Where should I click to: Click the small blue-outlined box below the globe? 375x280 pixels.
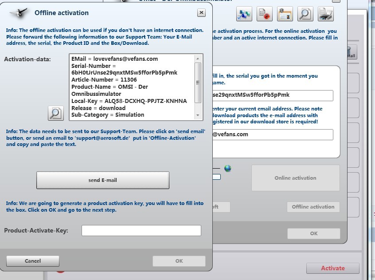tap(216, 177)
